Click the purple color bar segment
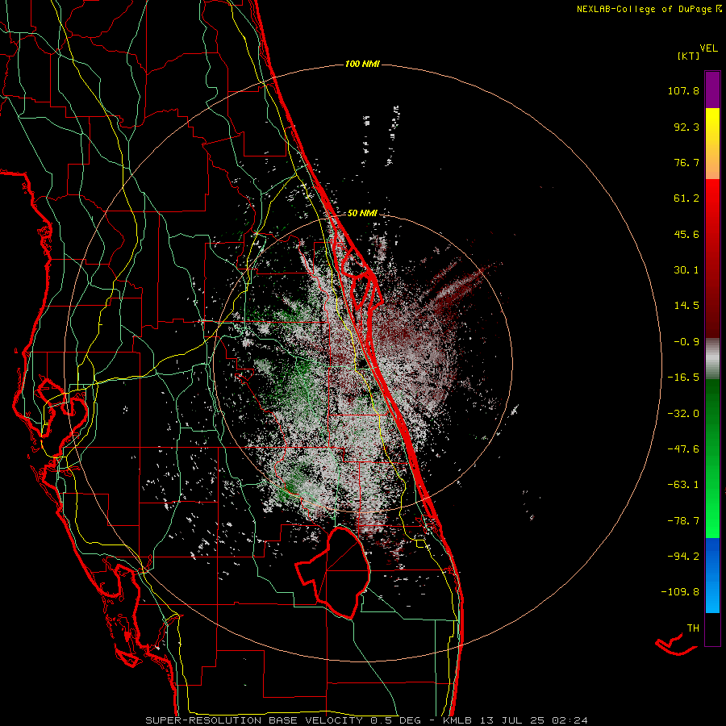Screen dimensions: 726x726 tap(712, 90)
